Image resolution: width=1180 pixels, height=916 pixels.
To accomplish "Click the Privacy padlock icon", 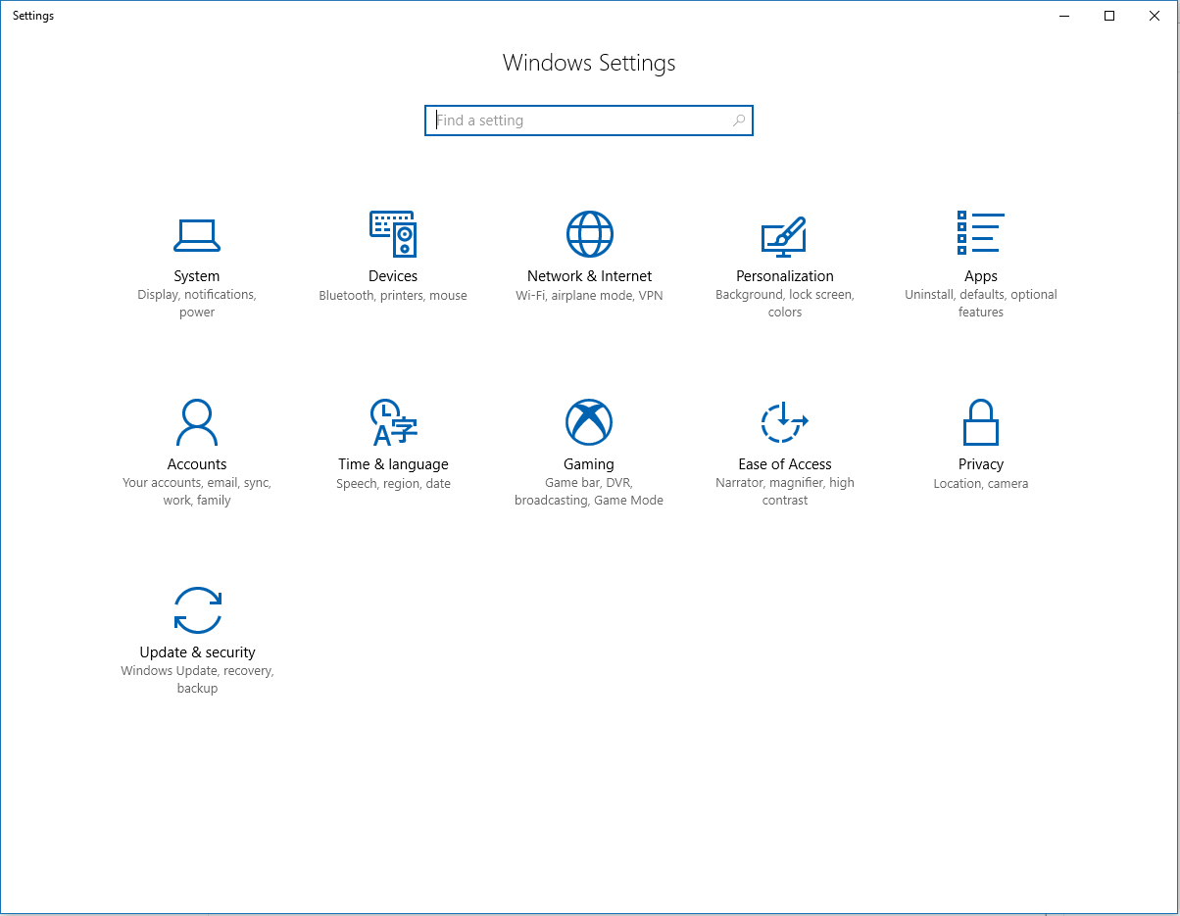I will [x=981, y=422].
